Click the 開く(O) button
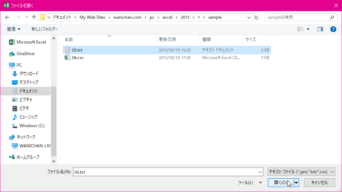 click(281, 183)
